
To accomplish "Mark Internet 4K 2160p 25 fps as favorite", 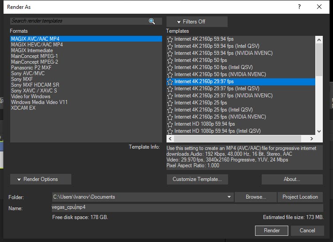I will 170,103.
